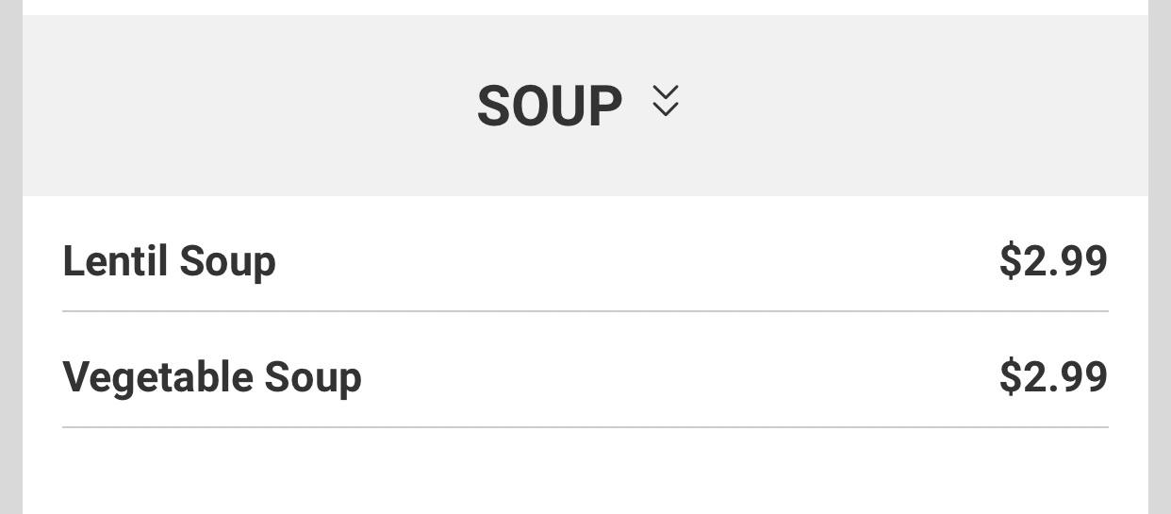Click the word "Vegetable" in the second item
This screenshot has height=514, width=1171.
(158, 377)
